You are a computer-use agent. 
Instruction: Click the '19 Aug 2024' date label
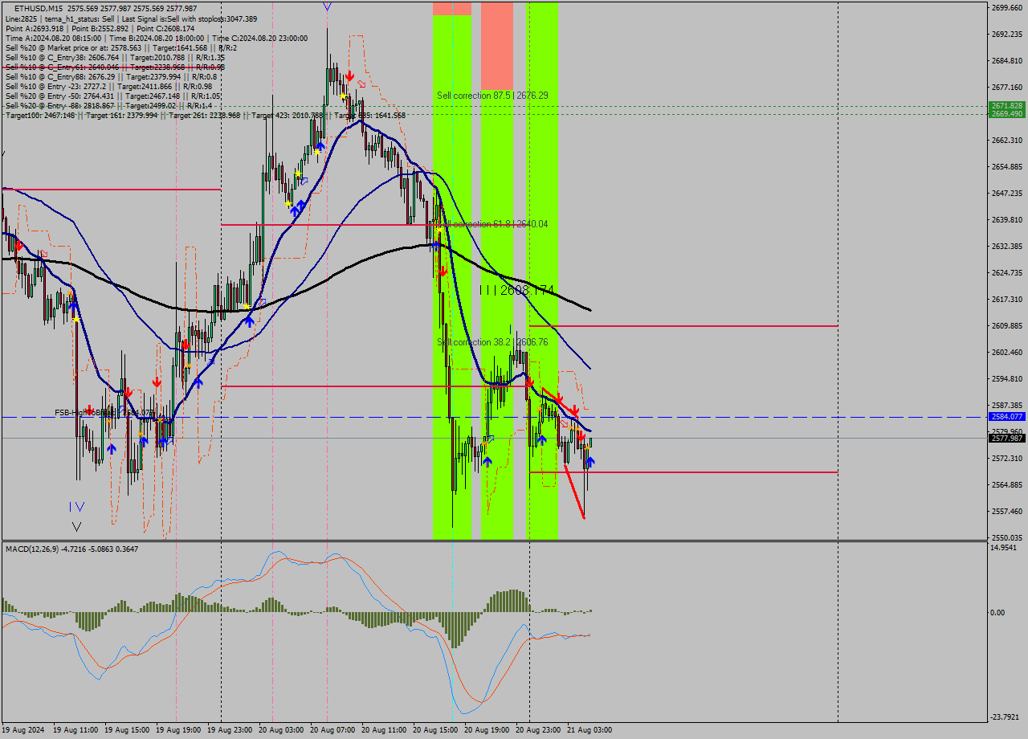(x=24, y=730)
